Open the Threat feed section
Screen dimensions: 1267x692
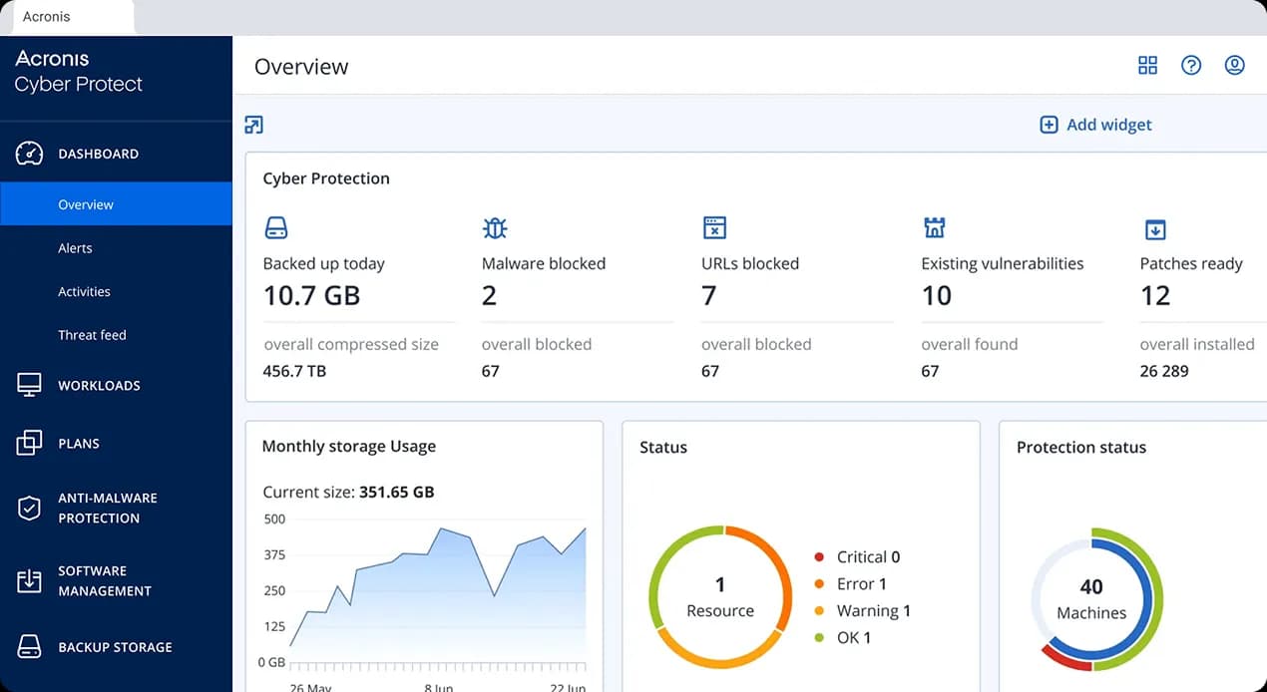click(92, 335)
